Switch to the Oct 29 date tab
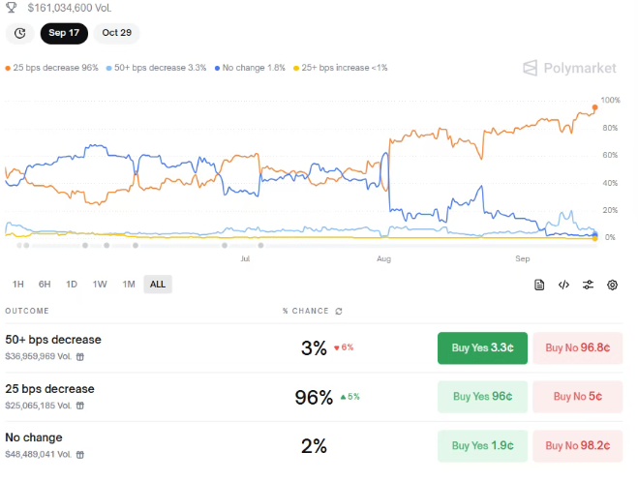The height and width of the screenshot is (482, 638). coord(116,33)
